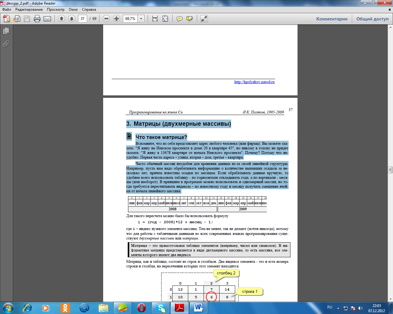The width and height of the screenshot is (393, 314).
Task: Click the document note icon beside heading
Action: click(x=129, y=136)
